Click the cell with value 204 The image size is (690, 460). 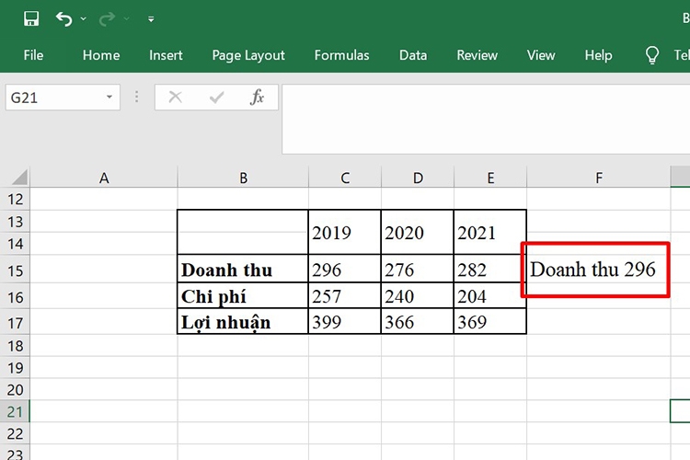[x=489, y=296]
